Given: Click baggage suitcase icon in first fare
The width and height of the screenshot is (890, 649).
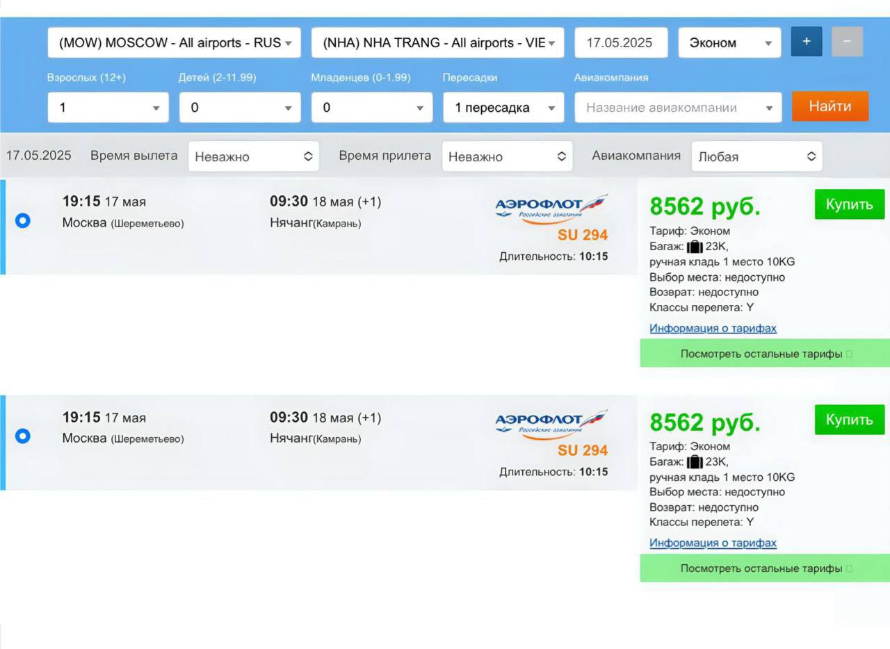Looking at the screenshot, I should coord(694,247).
